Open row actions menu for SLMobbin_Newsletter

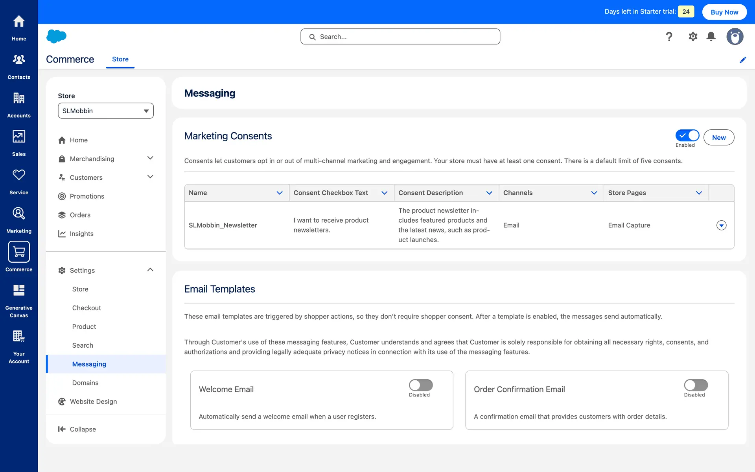point(721,225)
